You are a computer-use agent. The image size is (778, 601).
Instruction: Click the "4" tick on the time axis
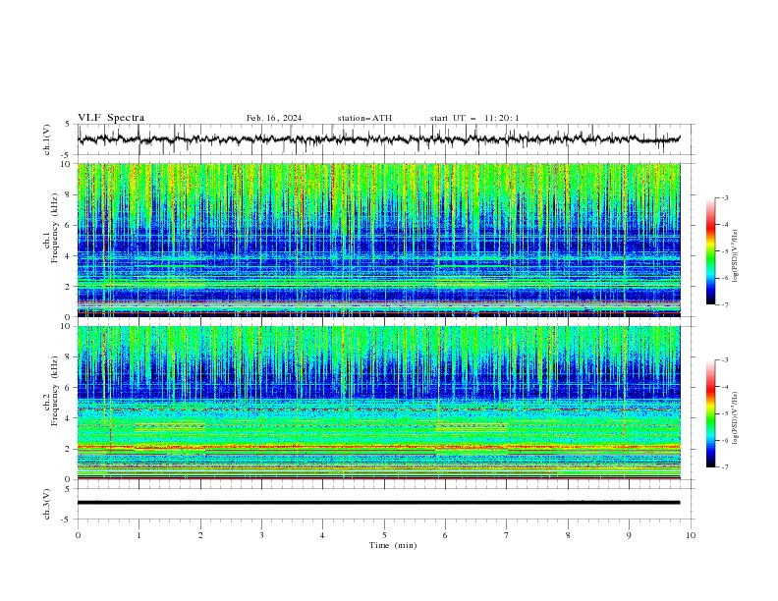coord(323,535)
